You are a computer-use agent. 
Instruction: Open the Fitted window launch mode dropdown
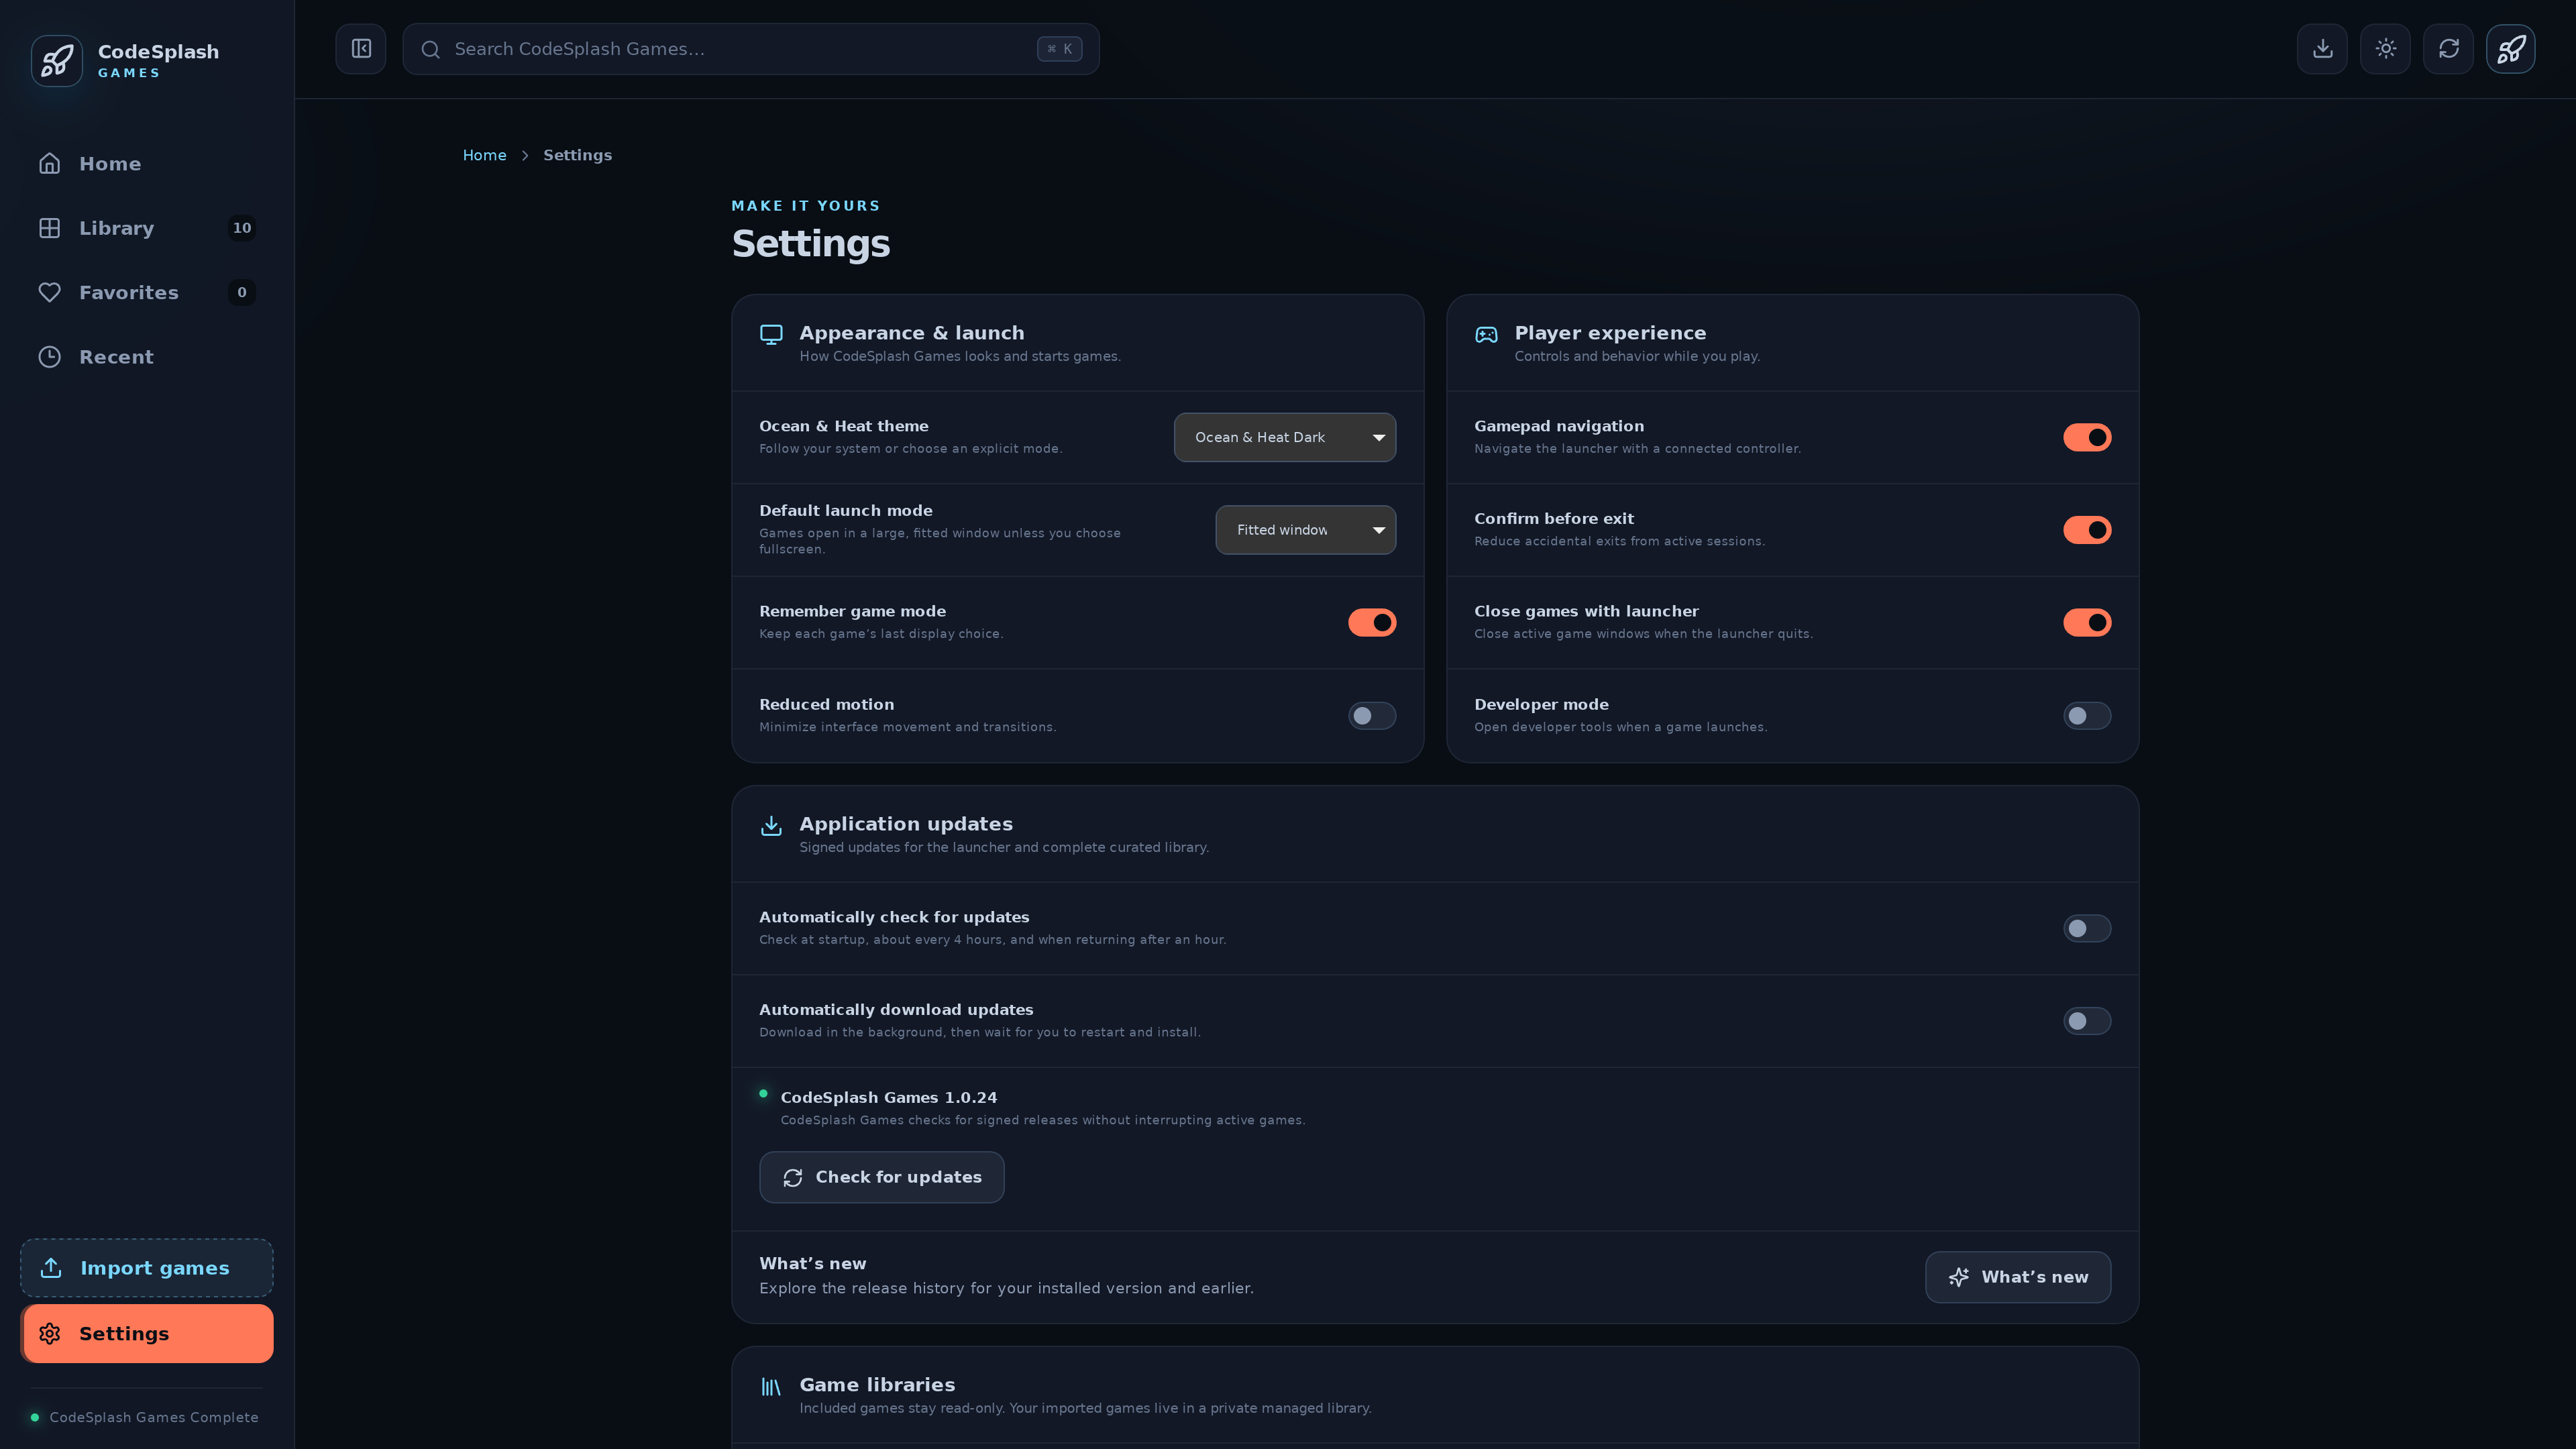click(x=1305, y=530)
